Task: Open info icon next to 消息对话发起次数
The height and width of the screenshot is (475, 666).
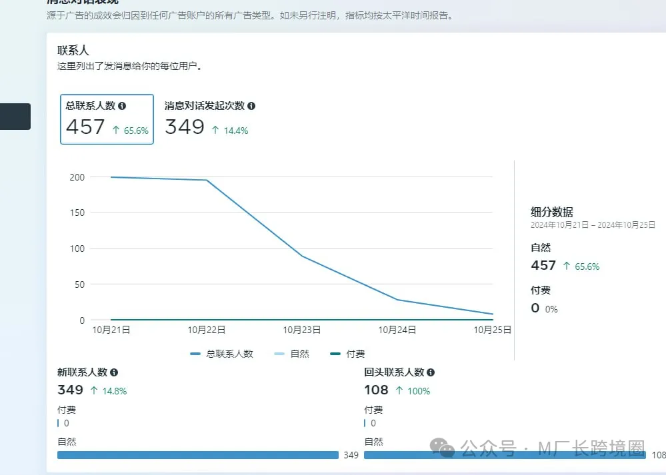Action: click(251, 106)
